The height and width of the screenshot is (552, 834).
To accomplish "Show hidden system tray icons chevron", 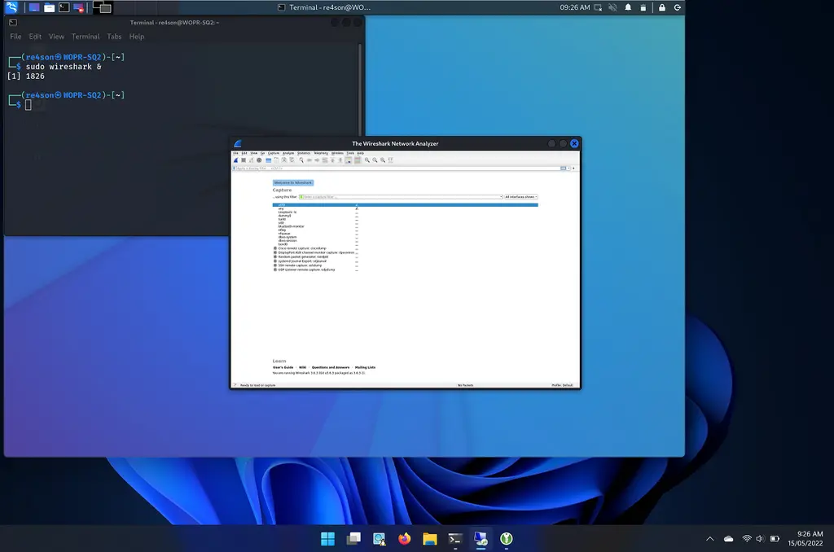I will pyautogui.click(x=709, y=539).
